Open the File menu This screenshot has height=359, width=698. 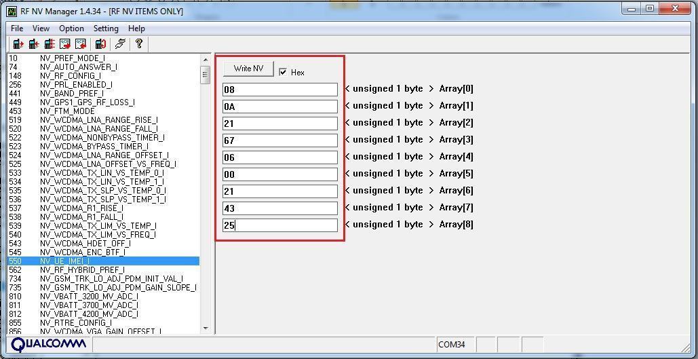(x=17, y=29)
